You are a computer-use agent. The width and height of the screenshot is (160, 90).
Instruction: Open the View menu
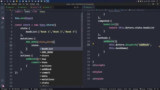(x=20, y=4)
